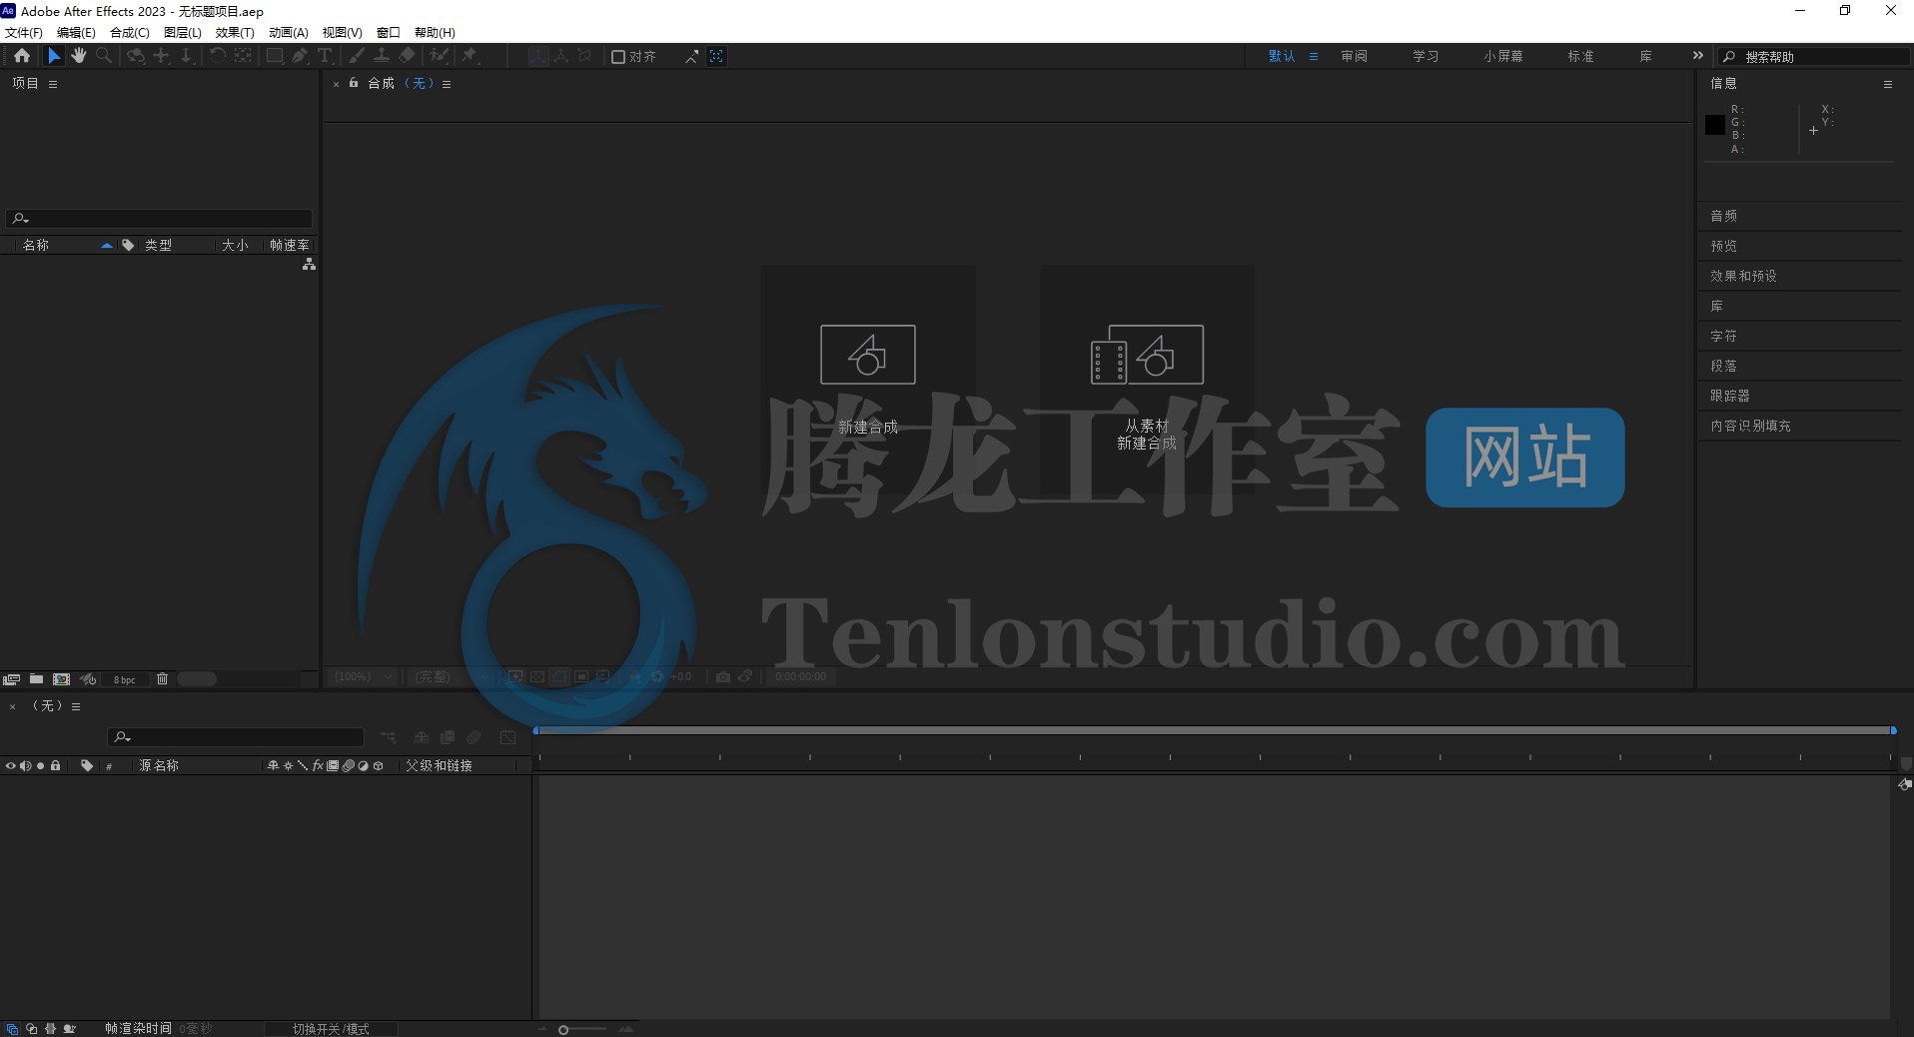Toggle Frame Blending enable switch in timeline

[x=448, y=737]
